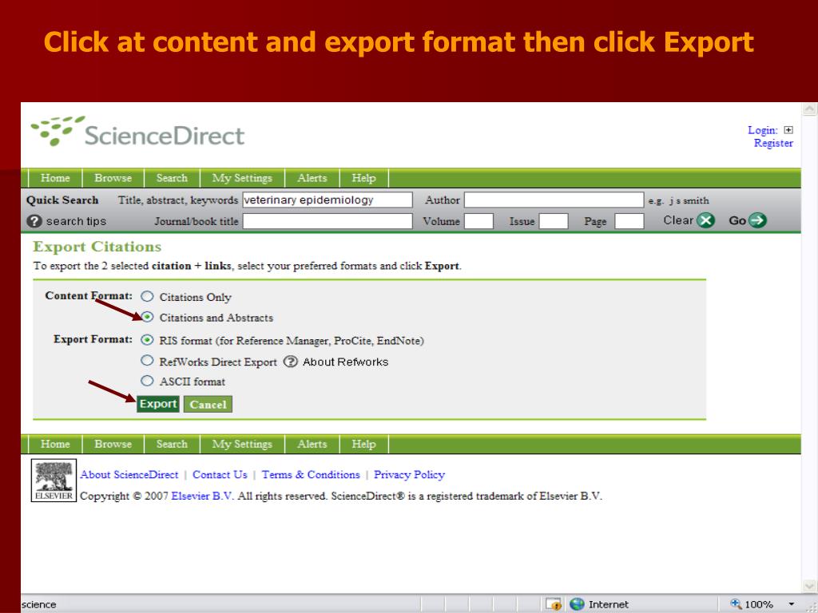Click the Cancel button
Image resolution: width=818 pixels, height=613 pixels.
click(x=208, y=405)
